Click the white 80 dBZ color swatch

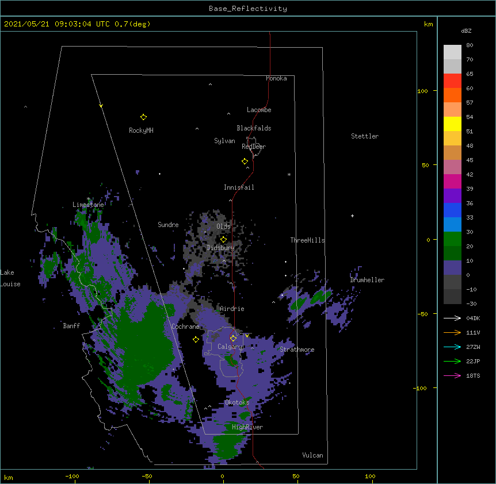pyautogui.click(x=452, y=52)
